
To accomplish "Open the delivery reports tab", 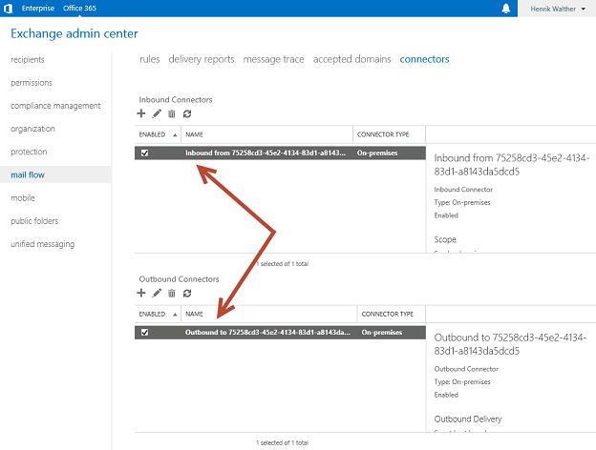I will pos(202,59).
